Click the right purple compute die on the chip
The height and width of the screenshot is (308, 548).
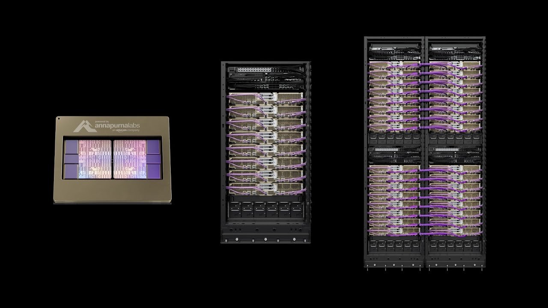click(129, 159)
